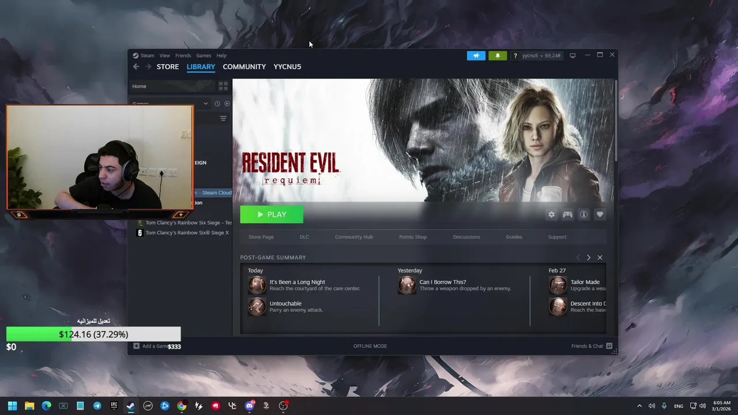This screenshot has width=738, height=415.
Task: Open controller layout icon for Resident Evil
Action: (567, 214)
